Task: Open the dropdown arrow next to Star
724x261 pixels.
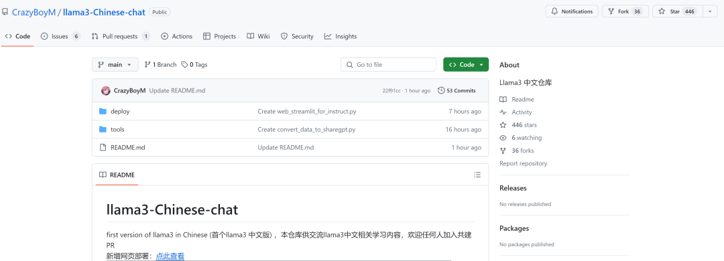Action: tap(710, 11)
